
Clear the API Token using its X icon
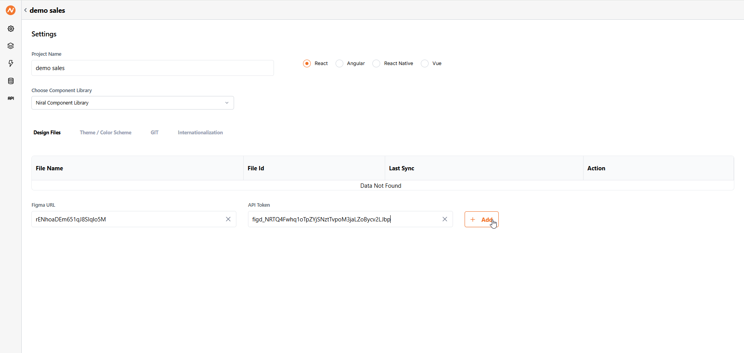444,219
